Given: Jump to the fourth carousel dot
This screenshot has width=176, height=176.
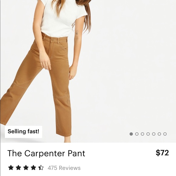Looking at the screenshot, I should pos(148,134).
